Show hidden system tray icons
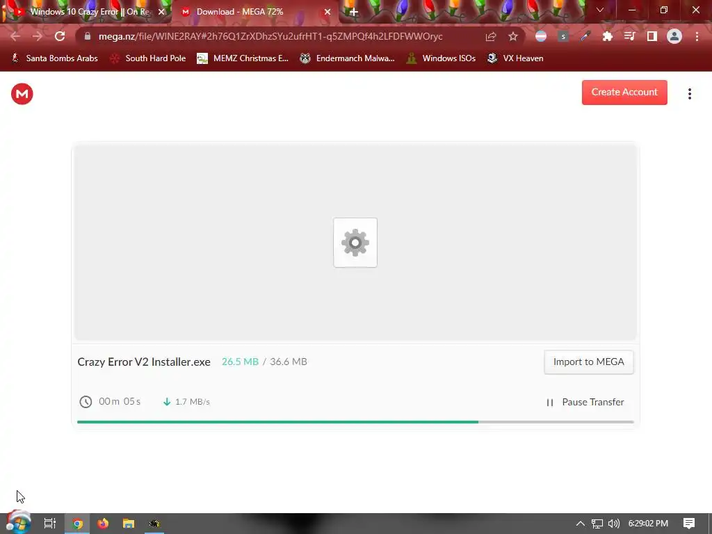Viewport: 712px width, 534px height. [x=581, y=524]
